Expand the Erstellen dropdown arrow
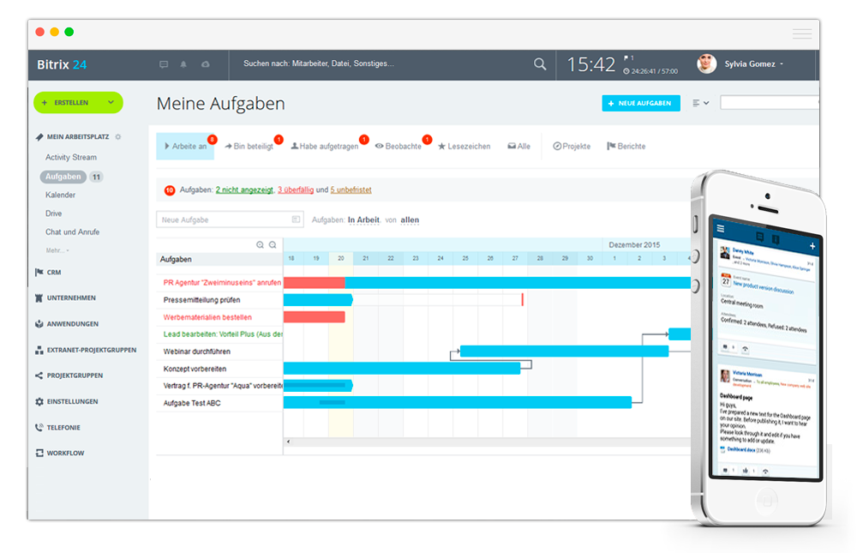Screen dimensions: 857x553 point(111,103)
